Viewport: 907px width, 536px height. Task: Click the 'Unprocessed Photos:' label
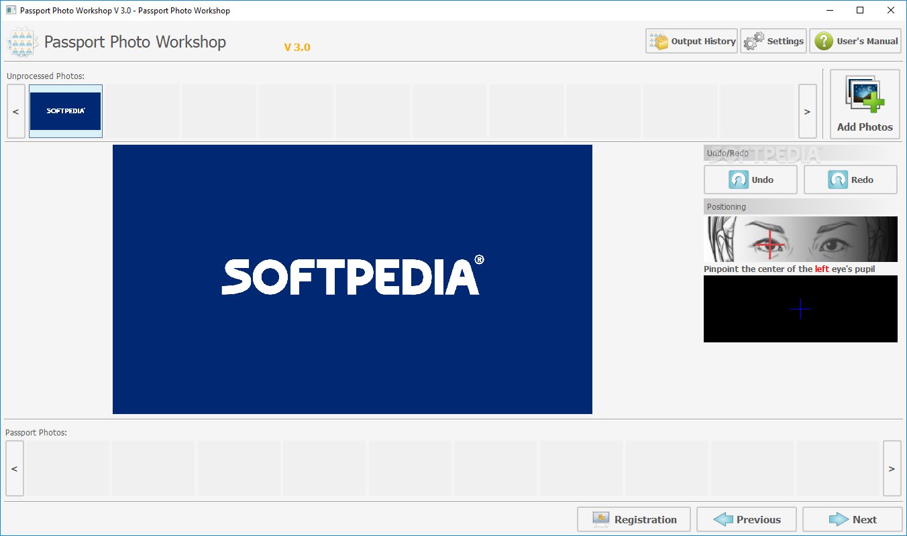46,76
